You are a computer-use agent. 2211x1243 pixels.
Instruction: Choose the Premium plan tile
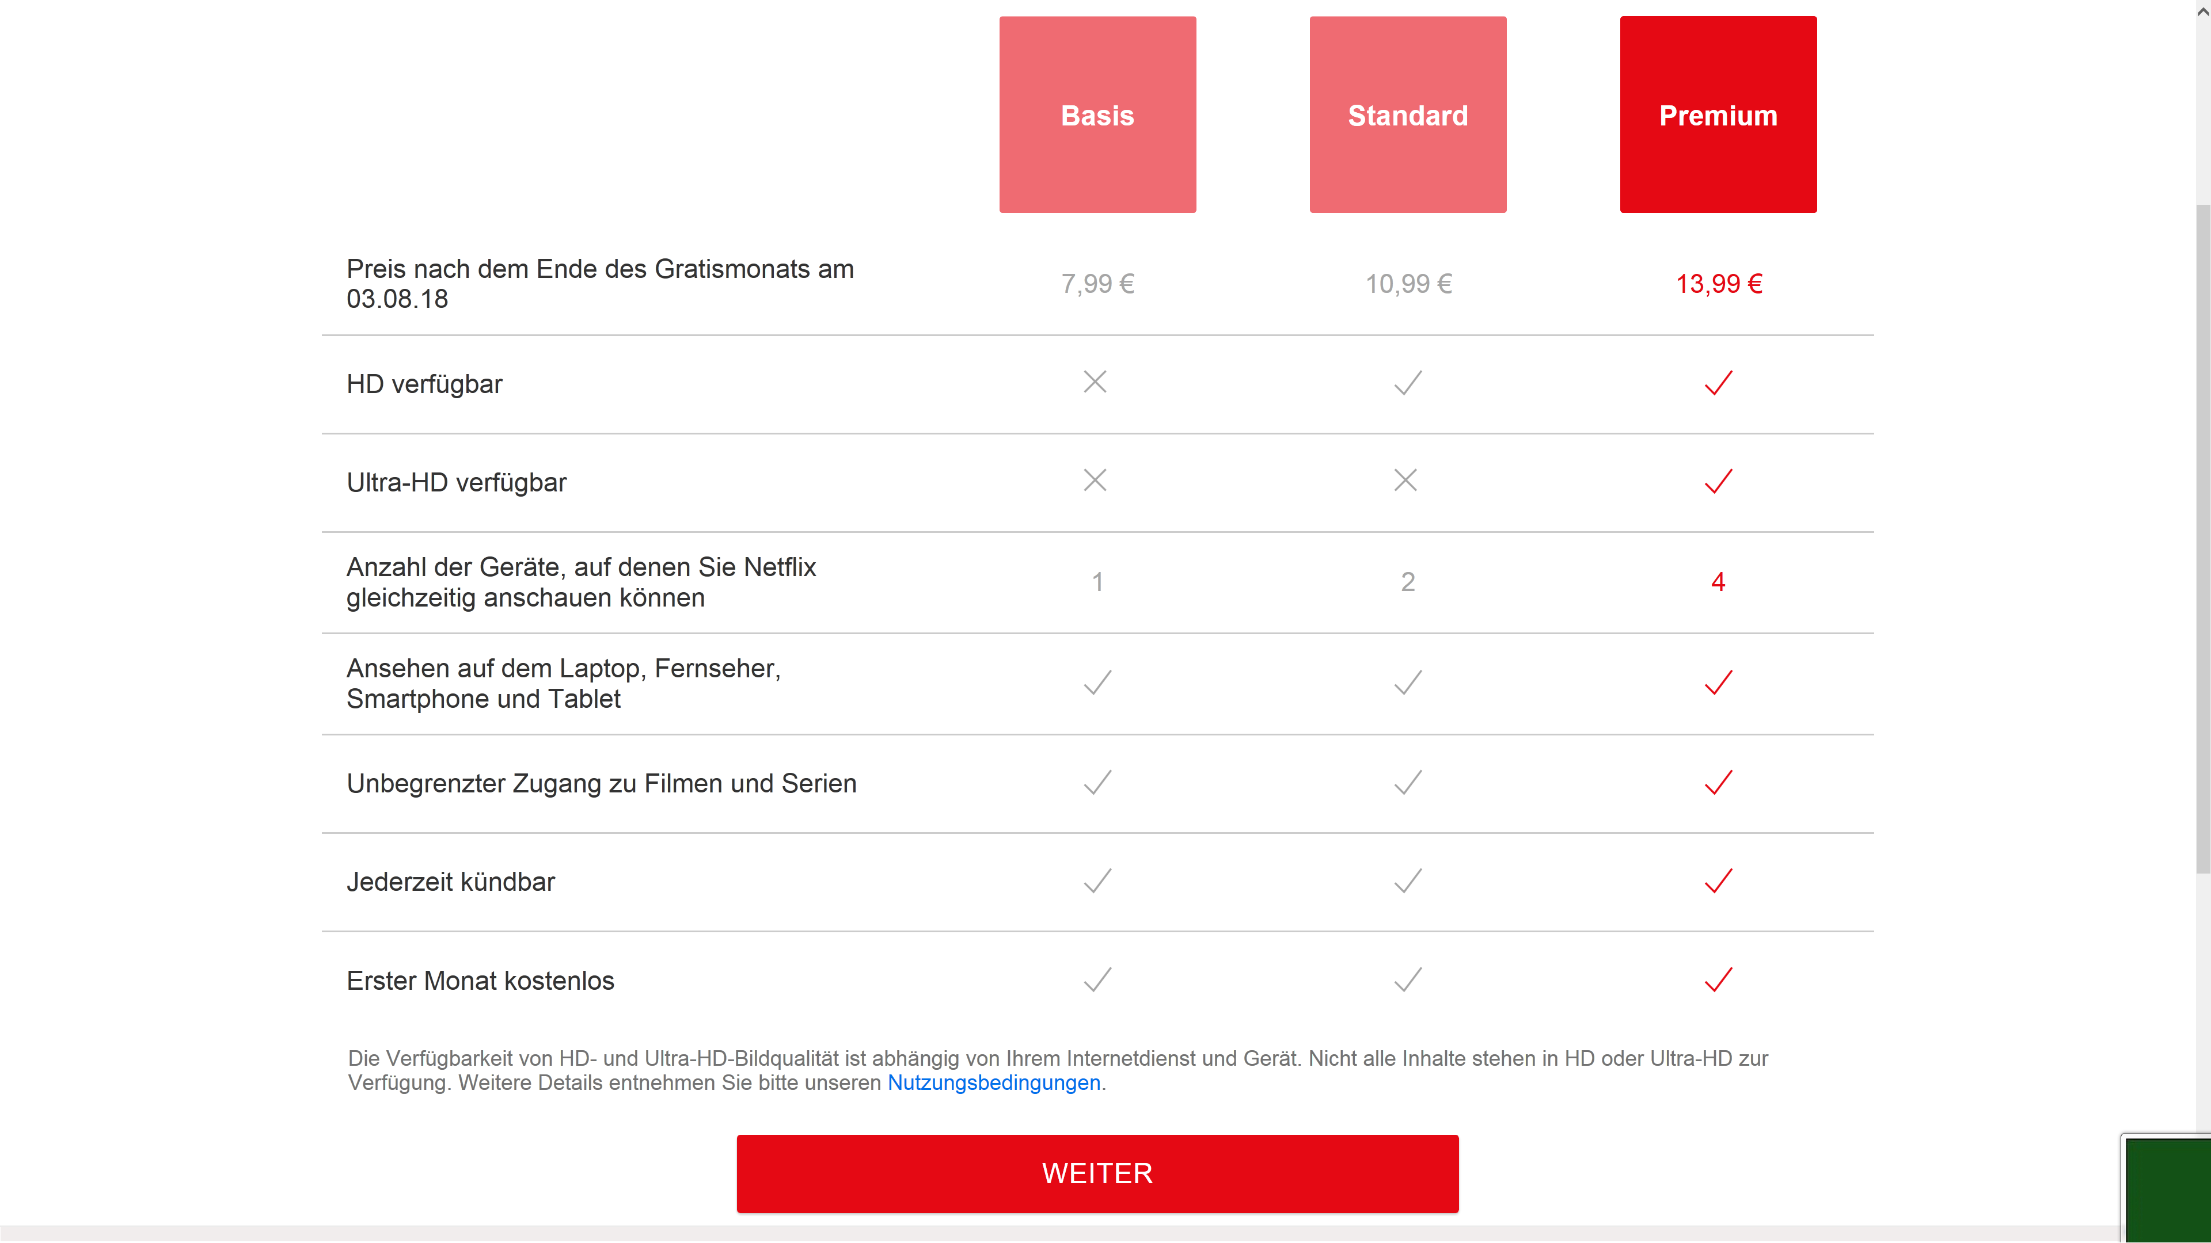(x=1718, y=114)
